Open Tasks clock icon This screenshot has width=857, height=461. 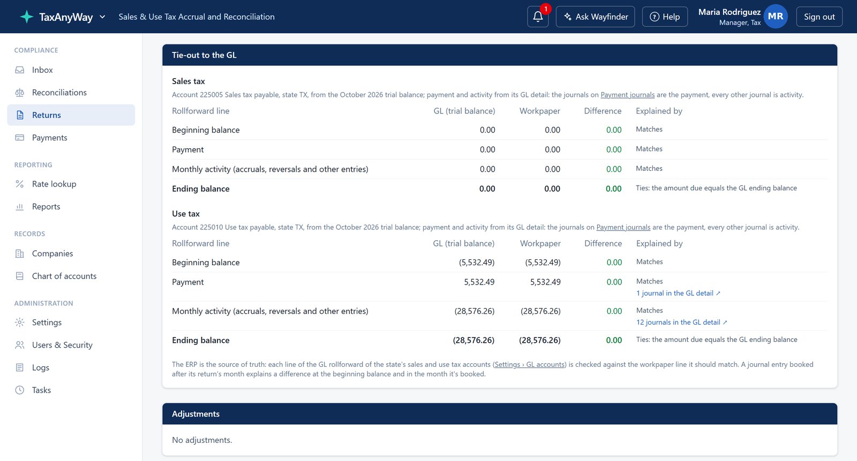point(20,390)
